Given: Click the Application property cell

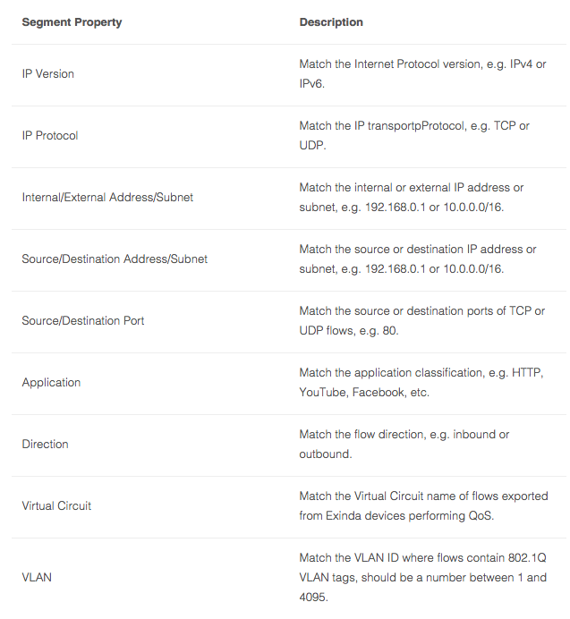Looking at the screenshot, I should coord(51,382).
